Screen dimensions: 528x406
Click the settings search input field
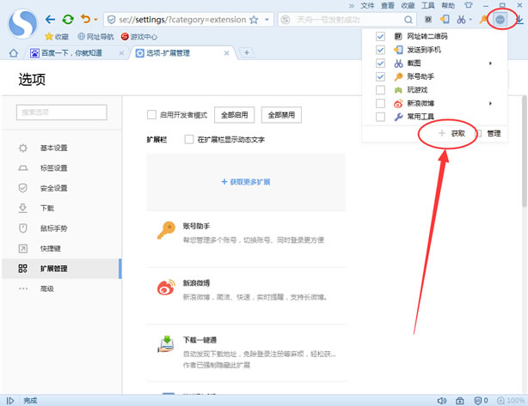pos(62,112)
